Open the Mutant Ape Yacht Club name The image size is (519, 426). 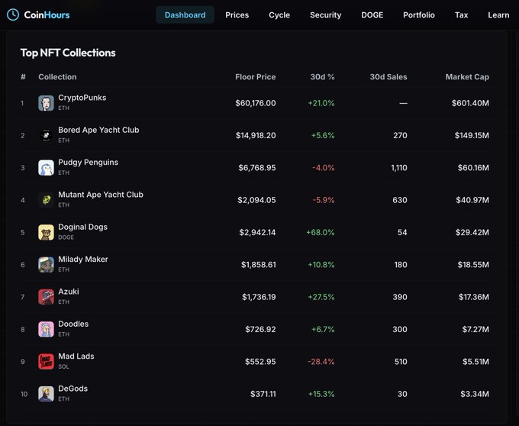pos(101,195)
